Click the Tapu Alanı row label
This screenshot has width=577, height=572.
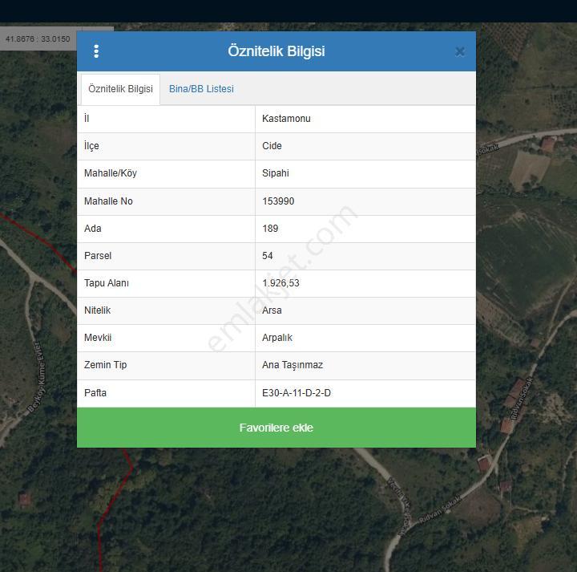[x=107, y=283]
